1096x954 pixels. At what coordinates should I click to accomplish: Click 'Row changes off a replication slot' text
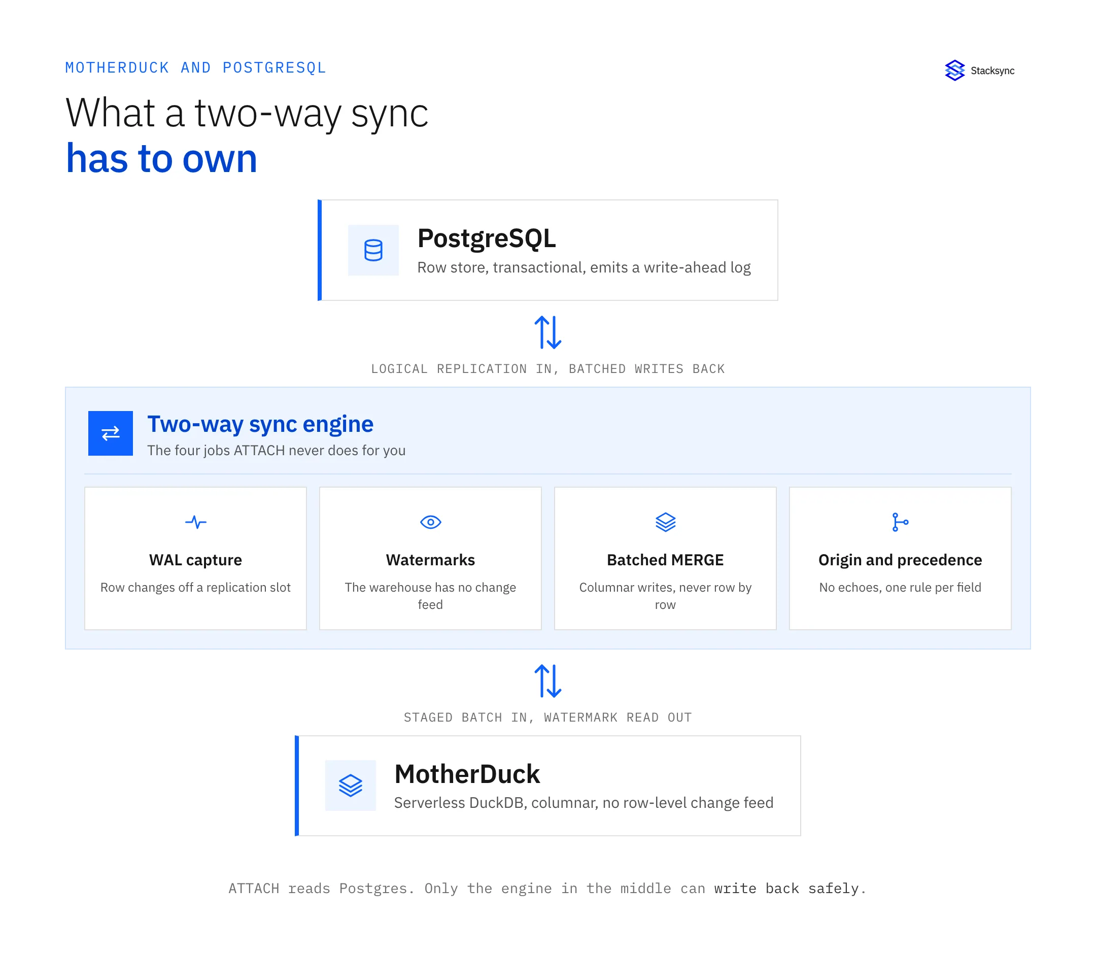pyautogui.click(x=196, y=587)
